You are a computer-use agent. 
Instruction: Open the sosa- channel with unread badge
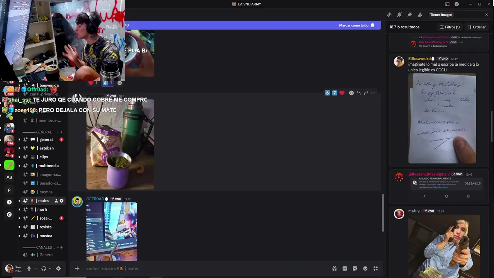[x=42, y=218]
